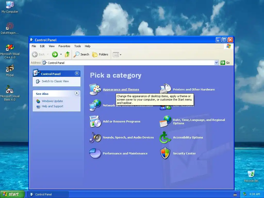Viewport: 264px width, 198px height.
Task: Click the Windows Update link text
Action: click(x=52, y=101)
